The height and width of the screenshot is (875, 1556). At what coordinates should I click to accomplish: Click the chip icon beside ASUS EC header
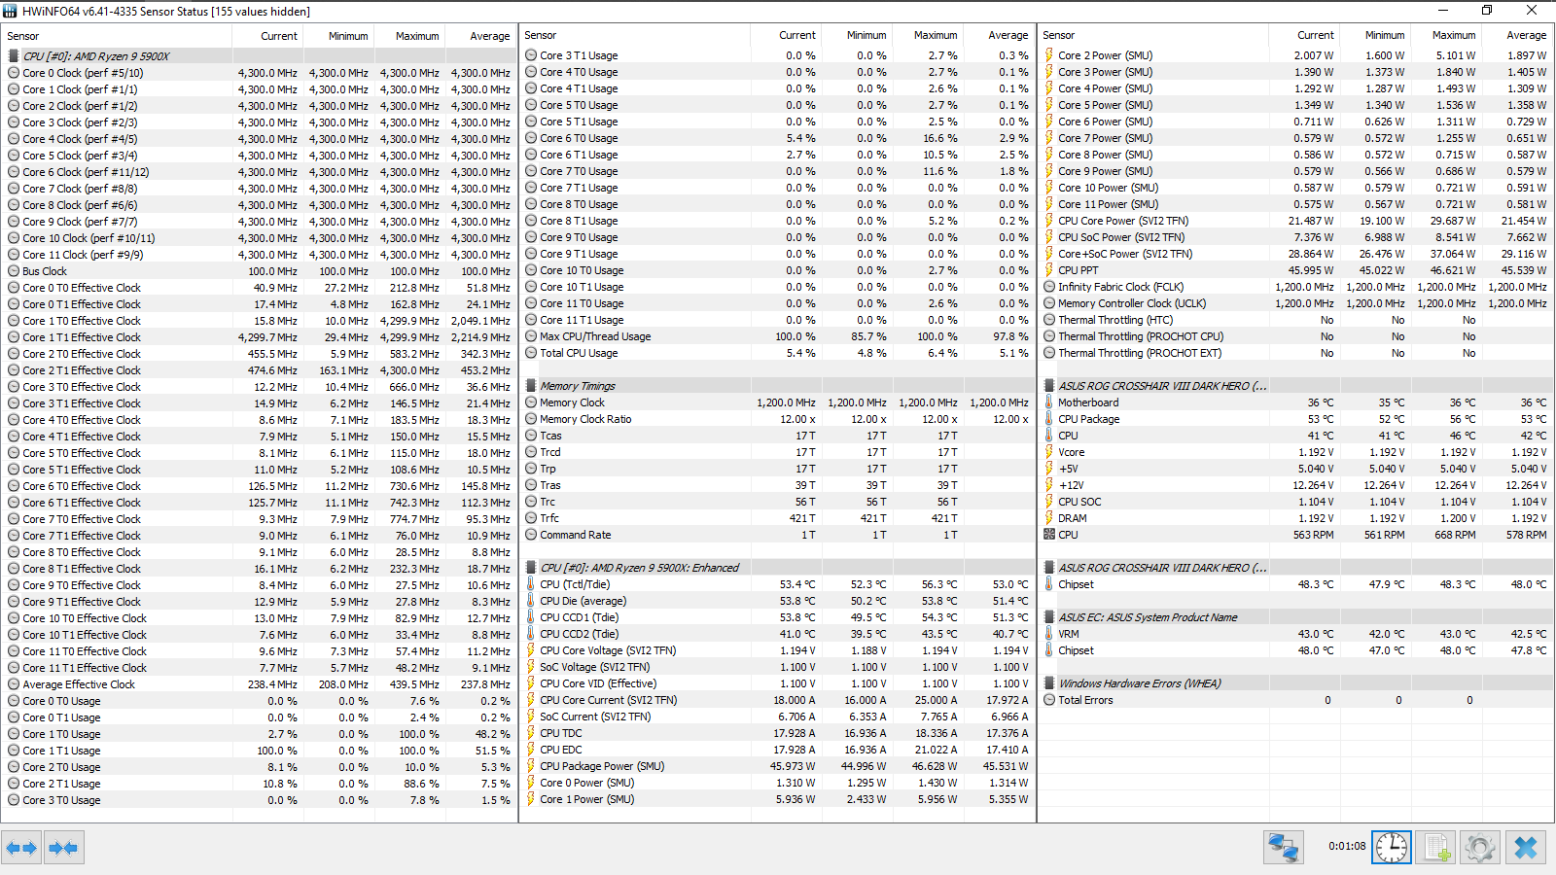point(1049,617)
